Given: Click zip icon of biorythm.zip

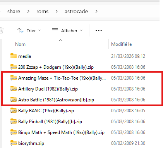Looking at the screenshot, I should pos(14,143).
